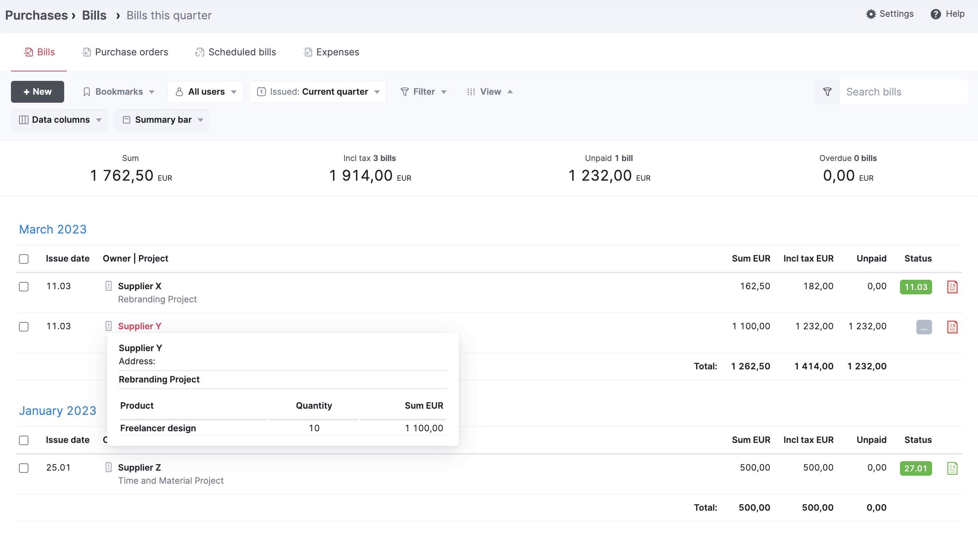
Task: Click the columns icon in Data columns
Action: [24, 120]
